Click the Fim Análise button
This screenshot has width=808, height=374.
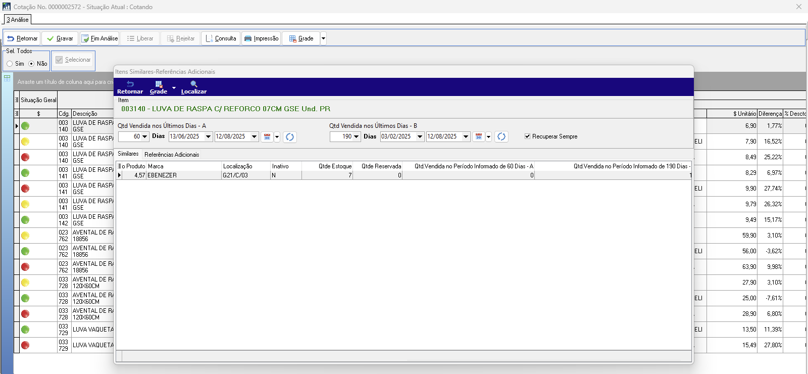[99, 38]
